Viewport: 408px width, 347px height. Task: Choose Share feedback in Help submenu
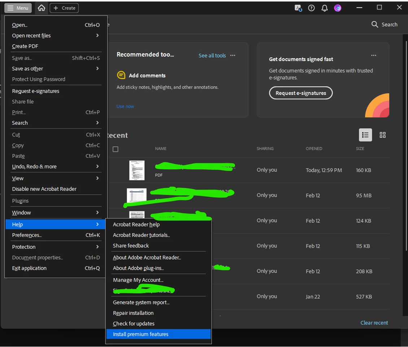[x=159, y=246]
